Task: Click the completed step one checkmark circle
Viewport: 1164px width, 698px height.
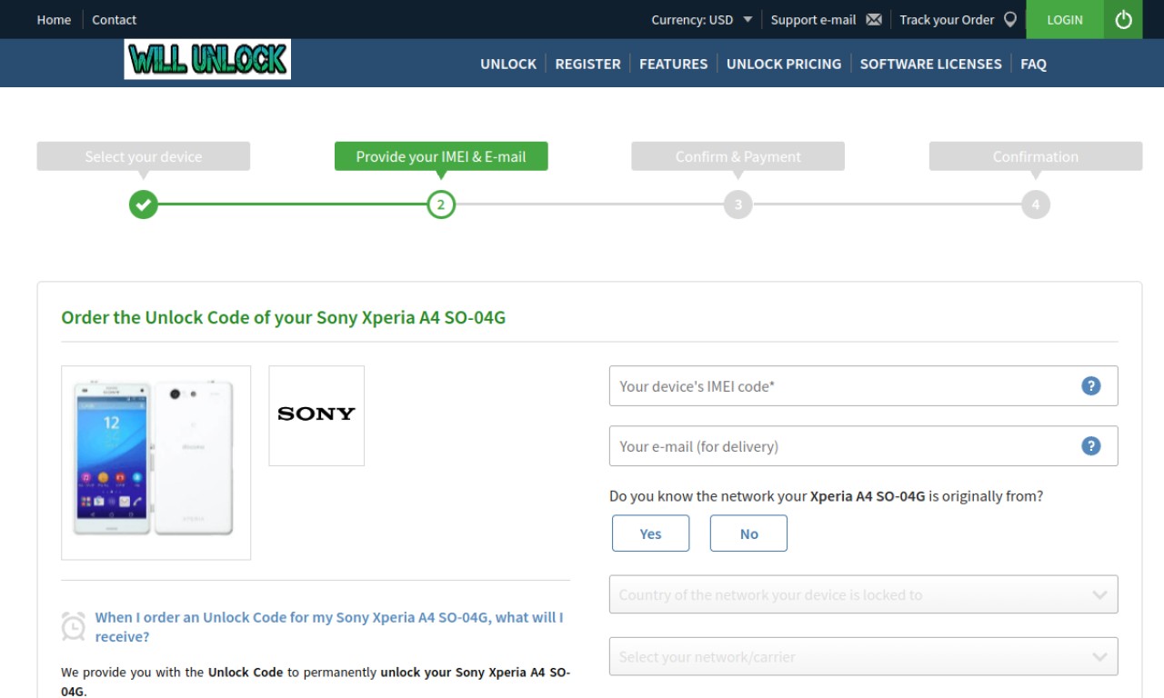Action: tap(143, 204)
